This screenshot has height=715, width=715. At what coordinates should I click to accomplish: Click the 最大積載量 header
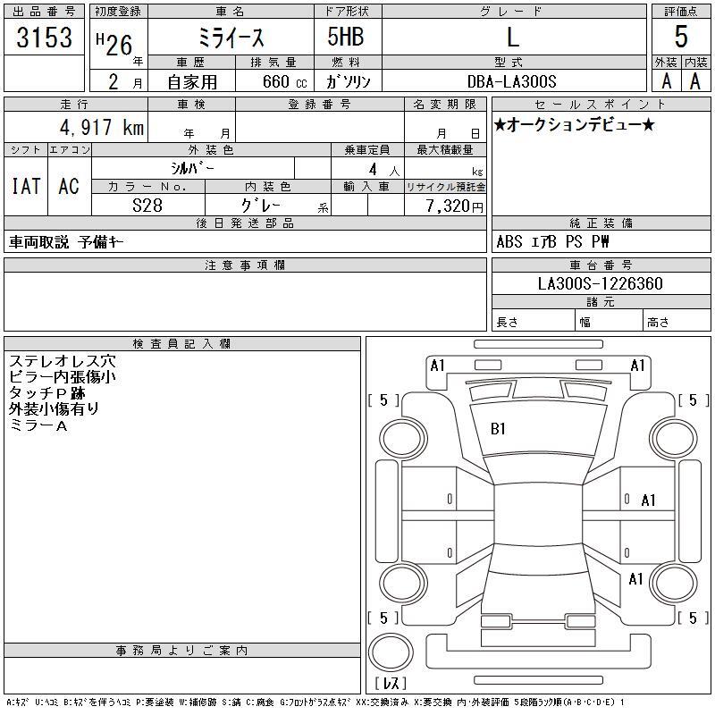[445, 149]
